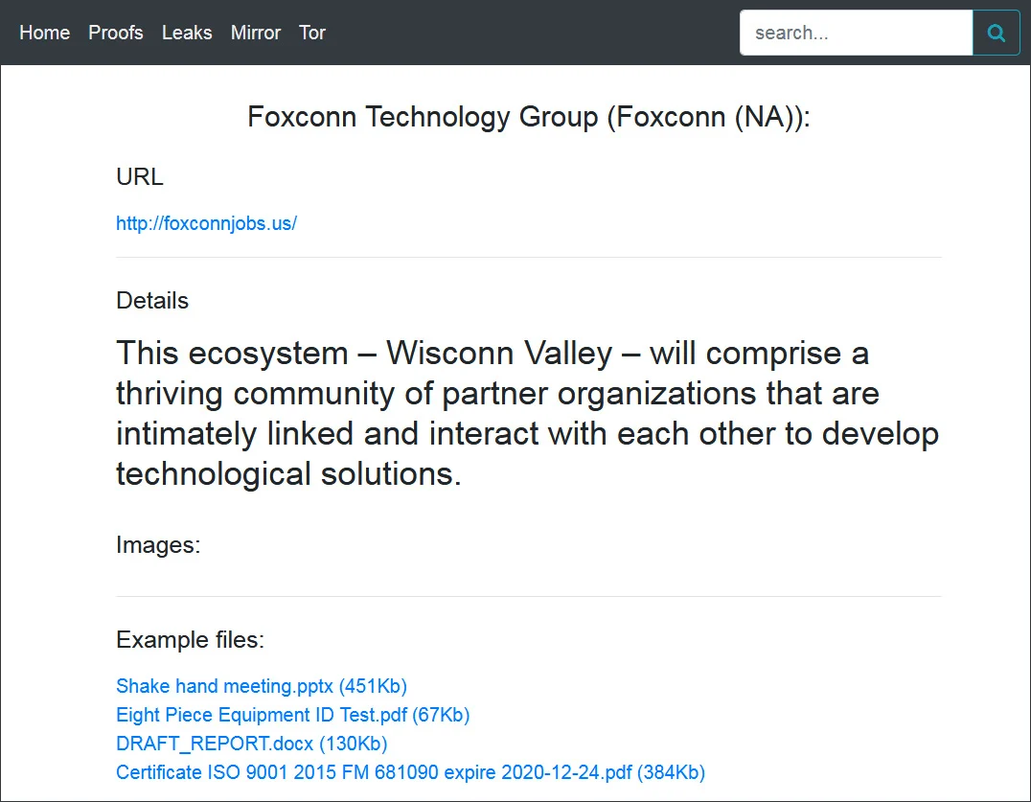Click the magnifier search icon button
The width and height of the screenshot is (1031, 802).
coord(997,34)
